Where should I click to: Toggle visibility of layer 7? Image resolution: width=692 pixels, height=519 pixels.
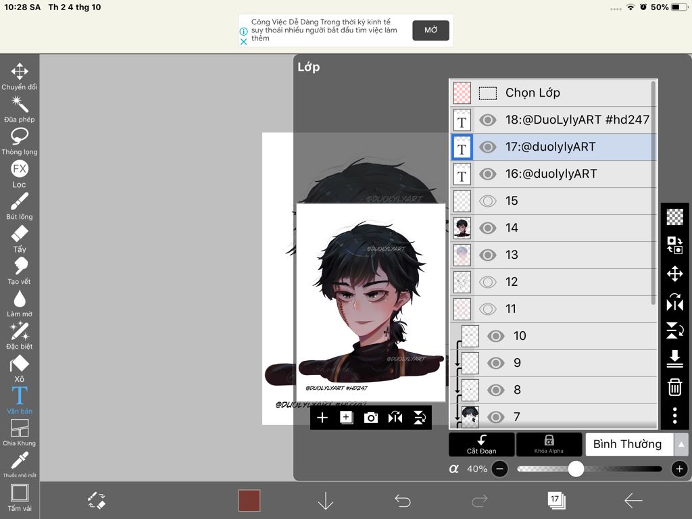495,416
